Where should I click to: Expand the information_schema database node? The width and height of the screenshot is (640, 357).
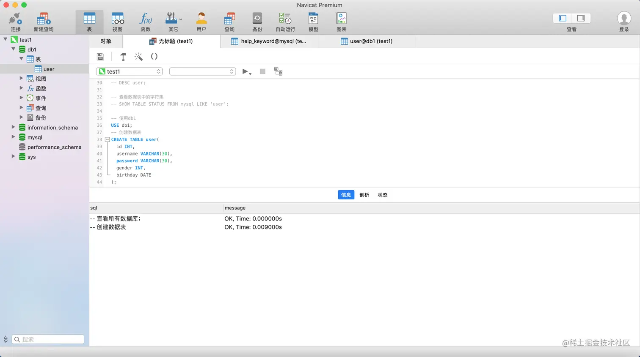point(13,127)
